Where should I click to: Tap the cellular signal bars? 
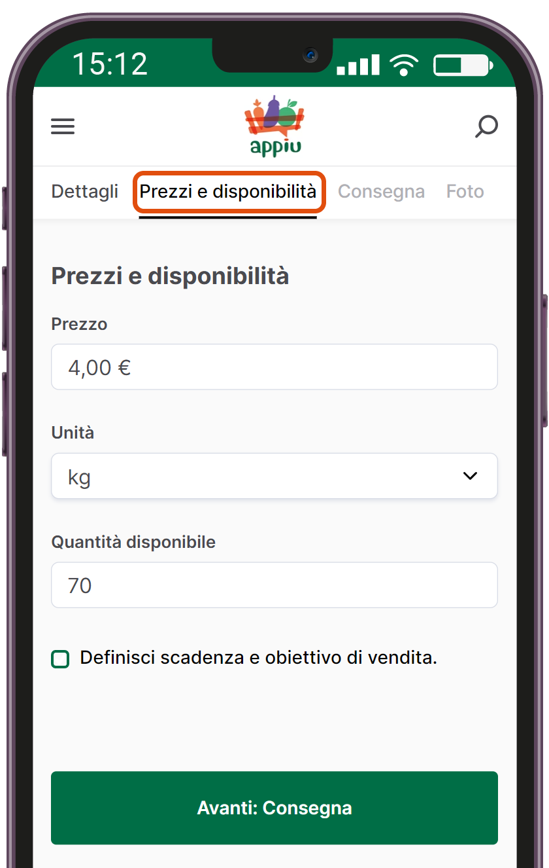358,65
